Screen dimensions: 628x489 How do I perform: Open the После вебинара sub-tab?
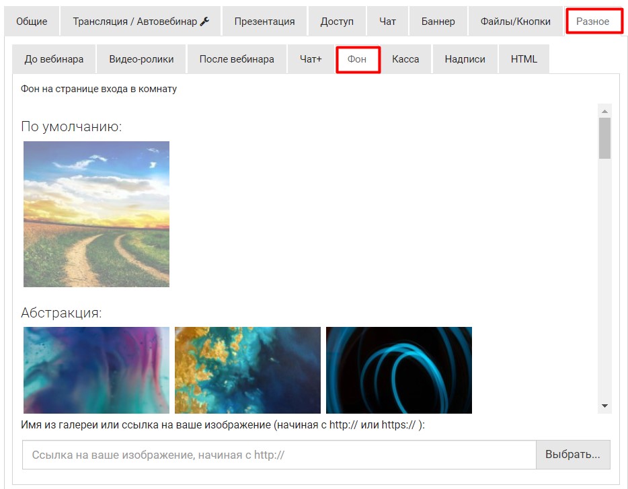tap(237, 59)
